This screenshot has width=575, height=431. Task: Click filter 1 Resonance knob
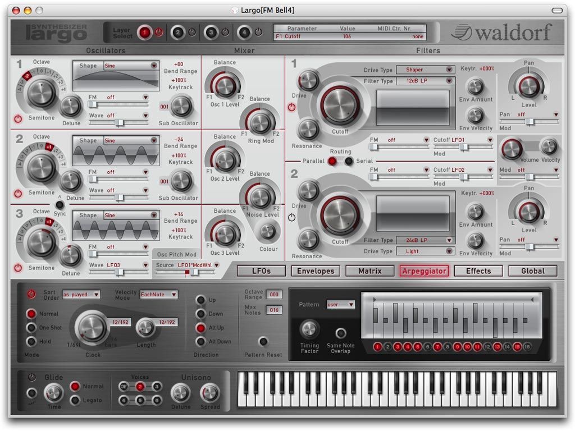[308, 130]
